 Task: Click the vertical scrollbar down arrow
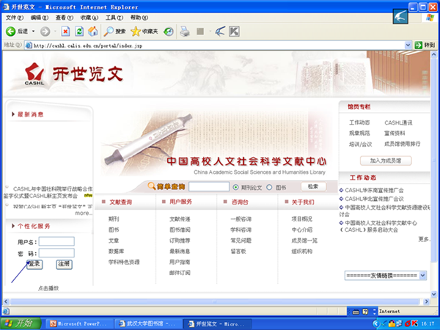tap(434, 294)
